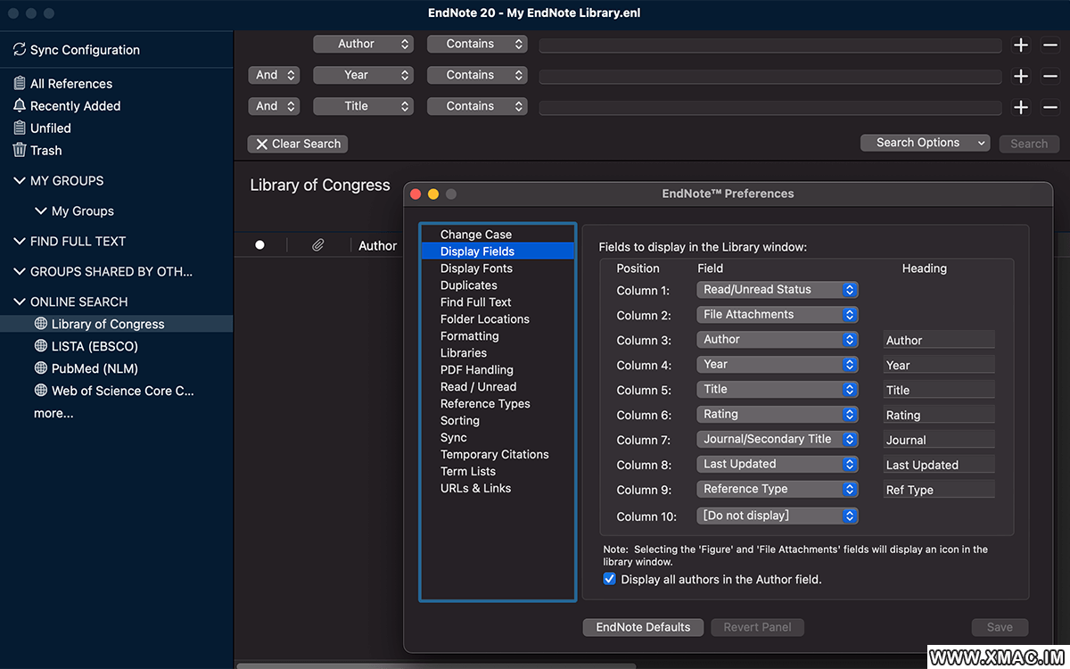The height and width of the screenshot is (669, 1070).
Task: Click the Save button in Preferences
Action: (1000, 627)
